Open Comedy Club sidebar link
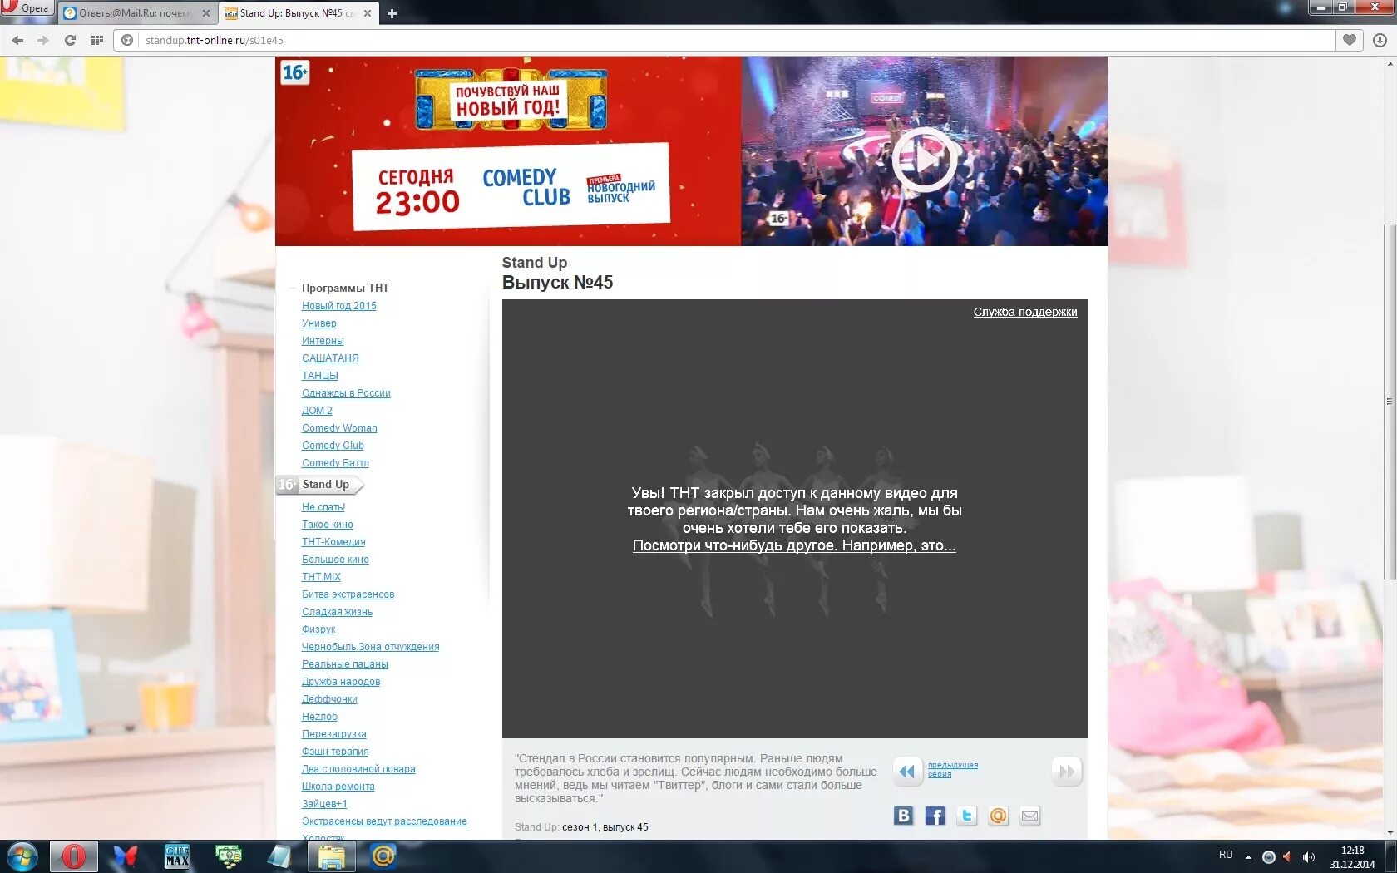 (x=333, y=446)
